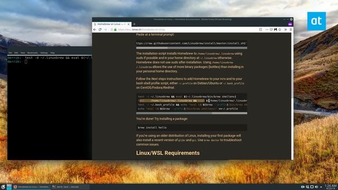Open Konsole View menu
The height and width of the screenshot is (190, 338).
pos(23,53)
